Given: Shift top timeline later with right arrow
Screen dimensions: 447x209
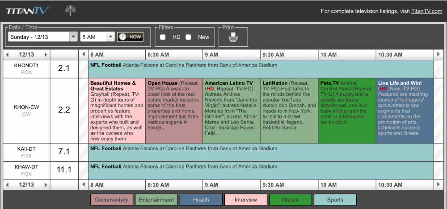Looking at the screenshot, I should (439, 54).
